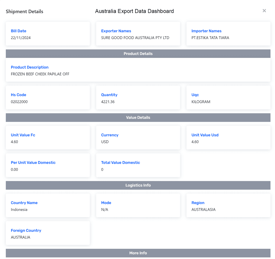Select the Mode label
Screen dimensions: 275x259
106,203
